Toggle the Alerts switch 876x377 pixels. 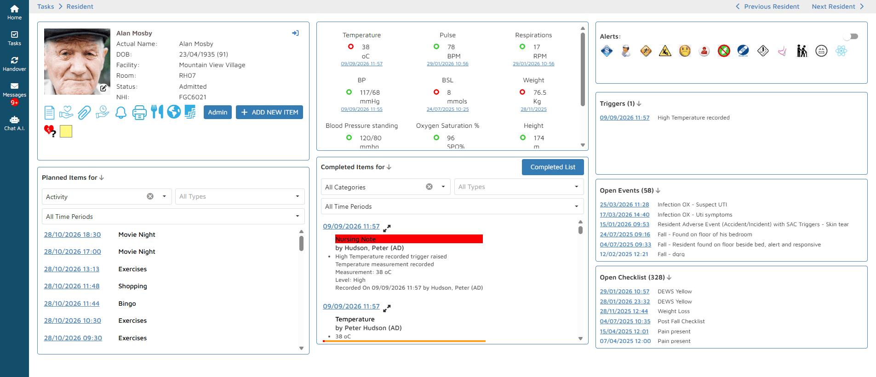coord(851,36)
